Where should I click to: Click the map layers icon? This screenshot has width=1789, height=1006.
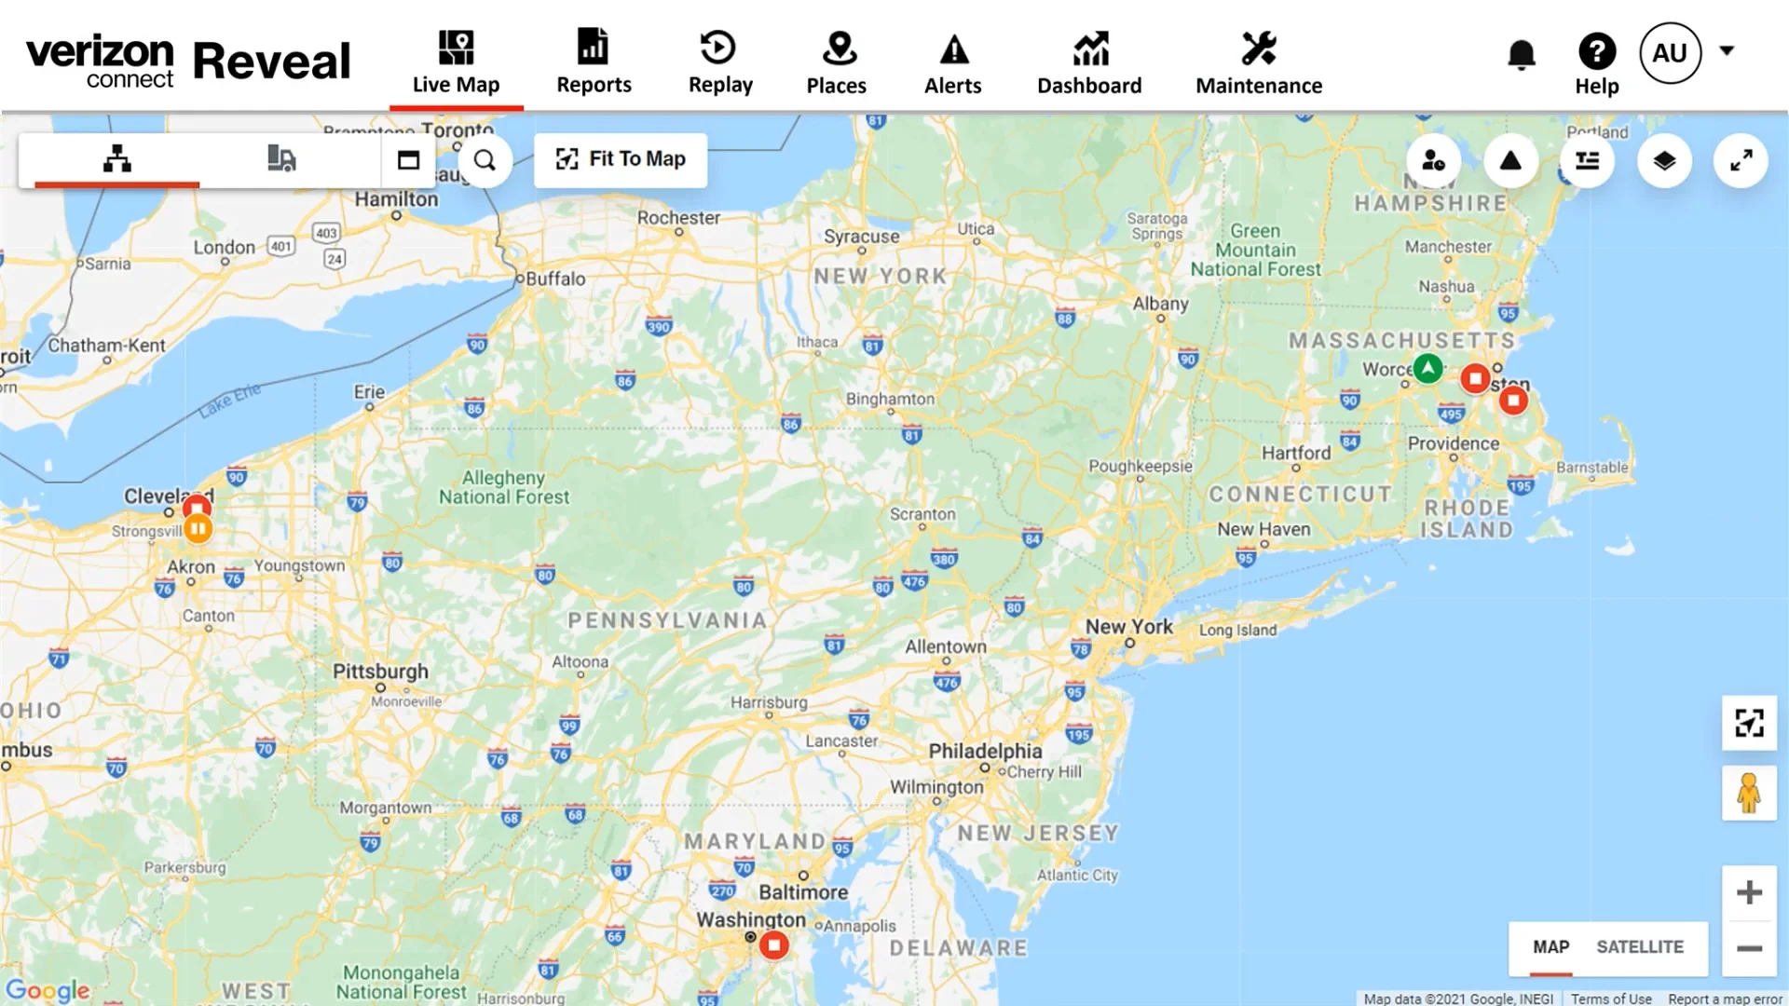tap(1664, 160)
